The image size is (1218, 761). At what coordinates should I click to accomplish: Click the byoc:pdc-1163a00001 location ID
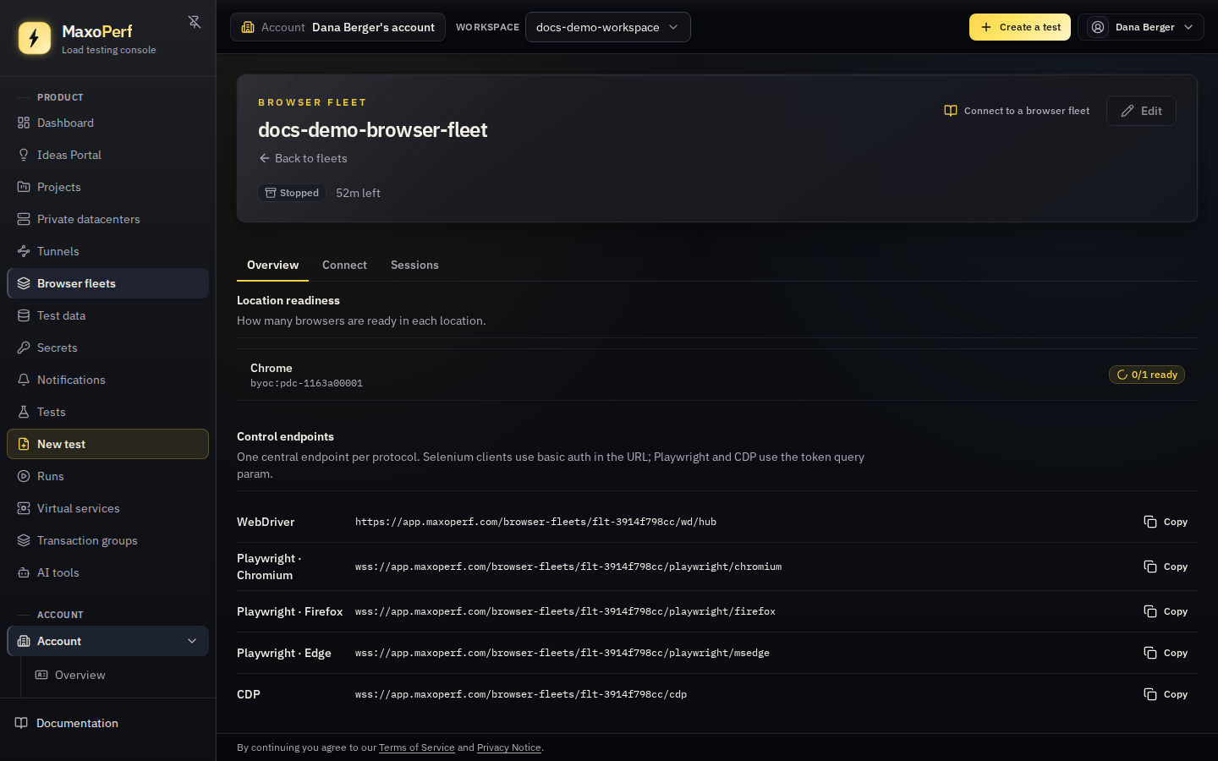[x=306, y=383]
